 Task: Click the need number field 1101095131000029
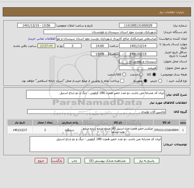click(x=138, y=25)
